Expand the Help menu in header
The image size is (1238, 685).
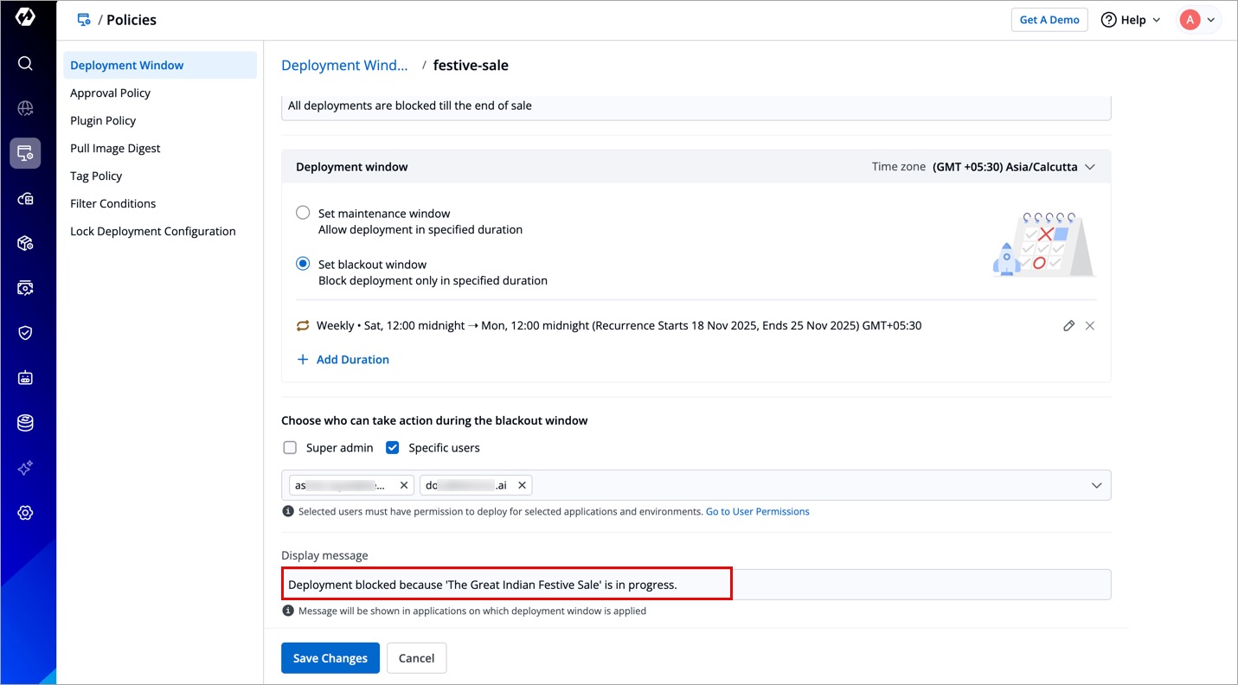[1131, 20]
